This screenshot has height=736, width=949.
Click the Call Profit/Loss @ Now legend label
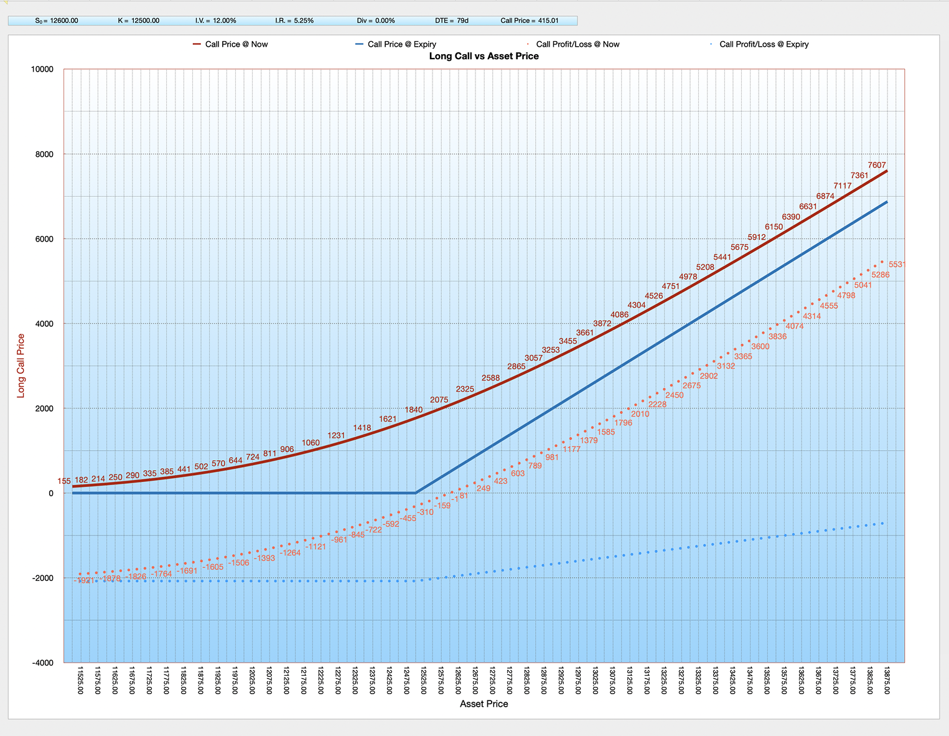coord(577,44)
